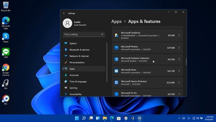Click the back arrow in Settings
216x122 pixels.
pos(64,13)
